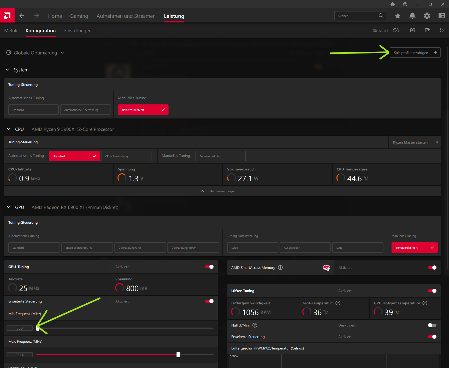Reset tuning via the revert arrow icon
This screenshot has width=449, height=368.
coord(441,30)
